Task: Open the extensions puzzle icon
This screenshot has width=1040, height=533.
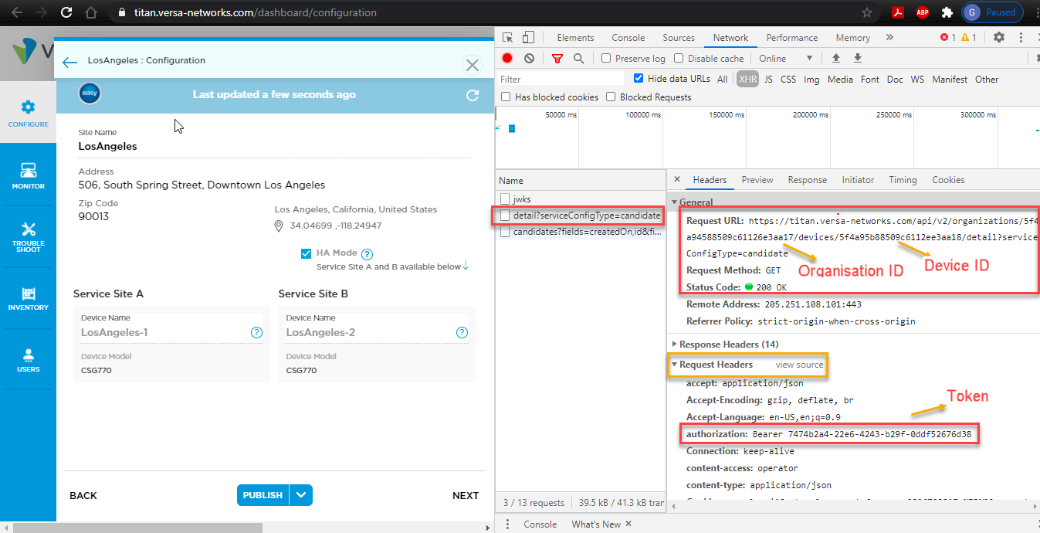Action: 947,12
